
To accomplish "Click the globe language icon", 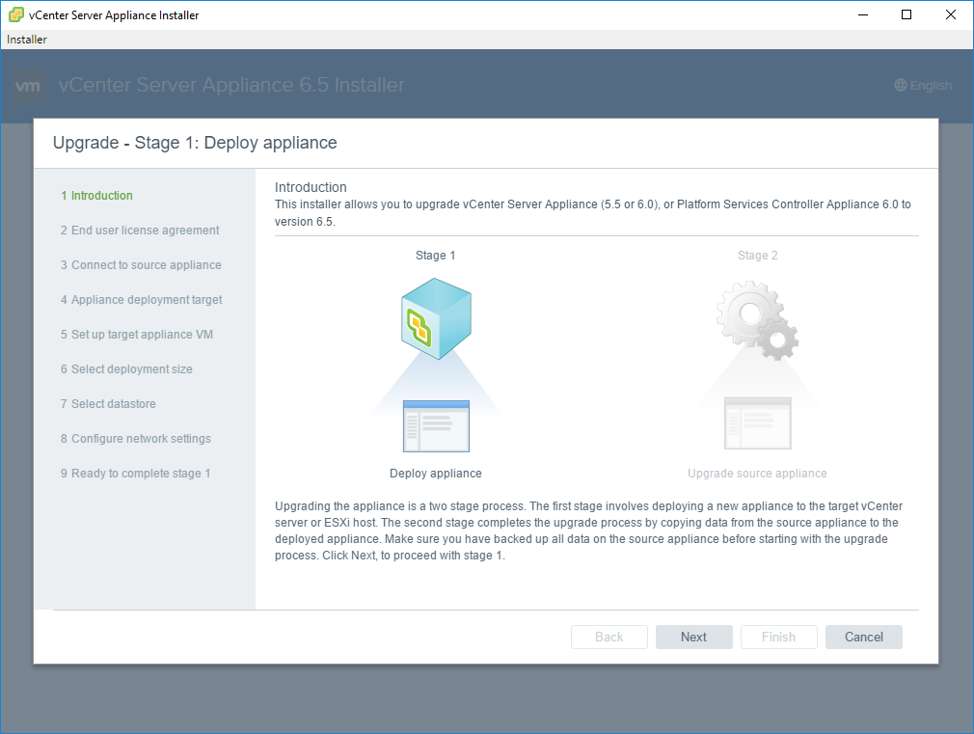I will (900, 85).
